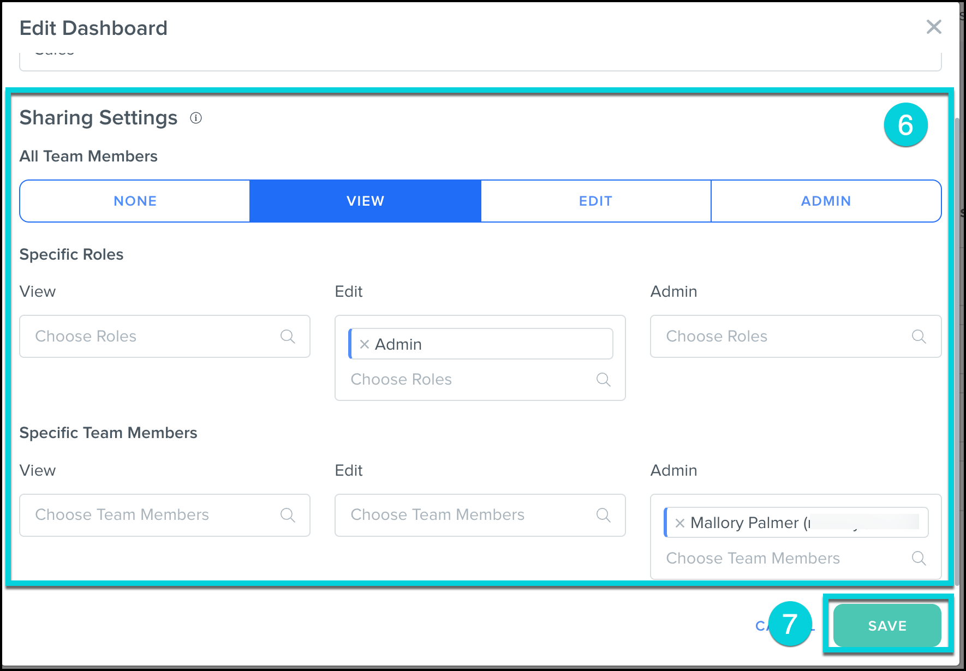
Task: Remove the Admin role tag
Action: [x=365, y=344]
